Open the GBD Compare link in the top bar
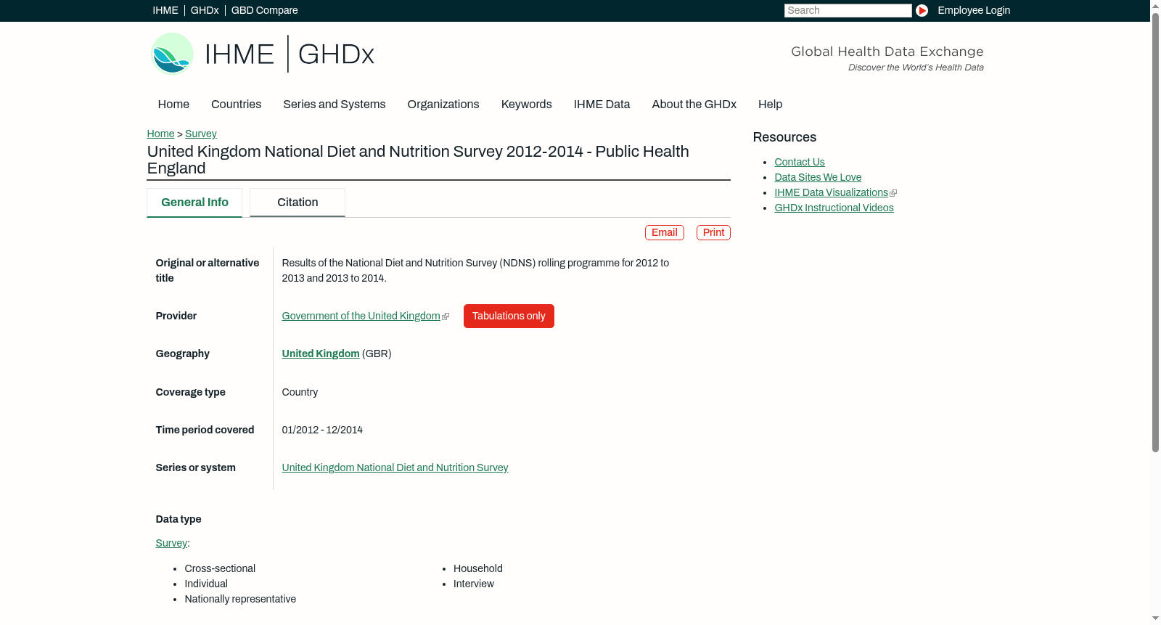The height and width of the screenshot is (625, 1161). pos(265,10)
